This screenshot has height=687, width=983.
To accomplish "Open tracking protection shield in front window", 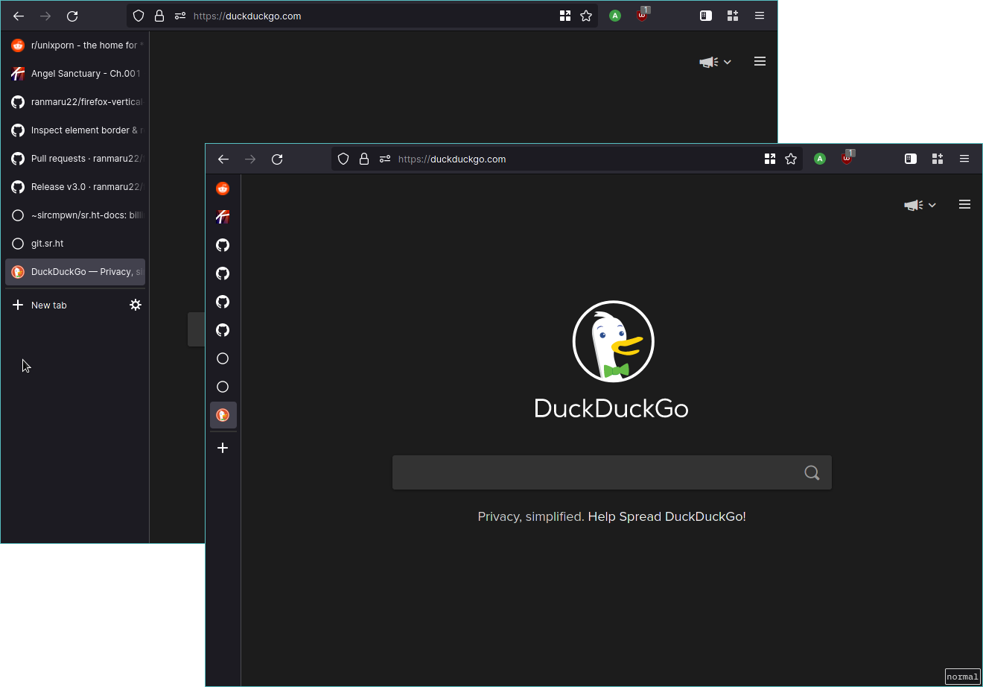I will (x=343, y=159).
